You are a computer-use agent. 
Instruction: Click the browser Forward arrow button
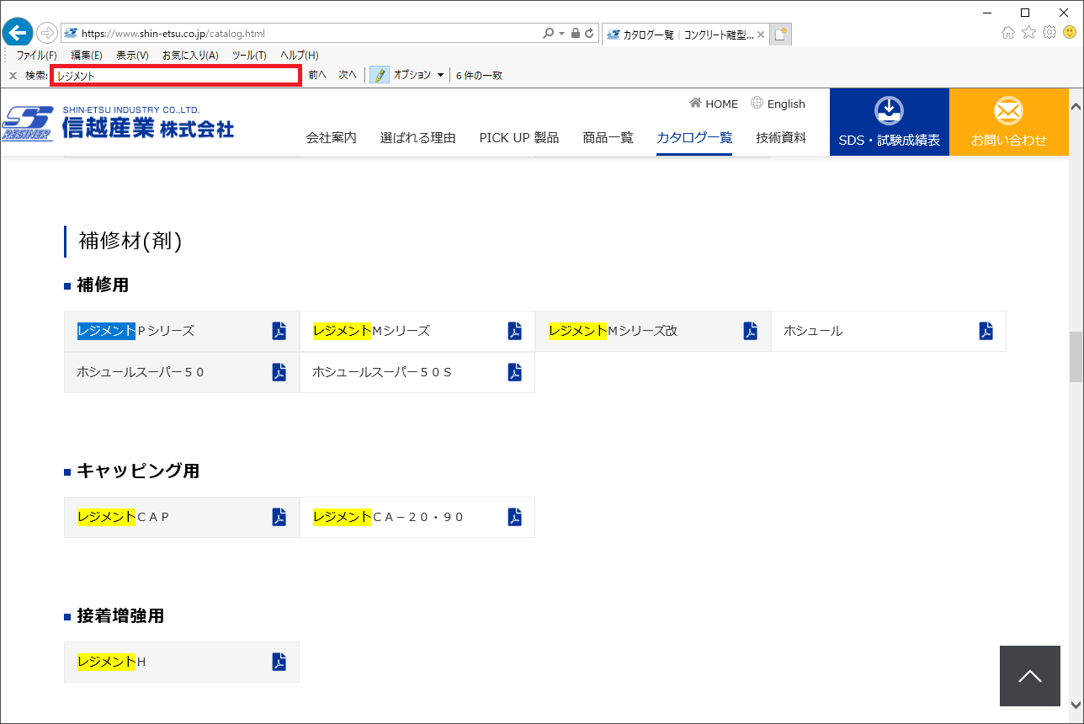[46, 34]
